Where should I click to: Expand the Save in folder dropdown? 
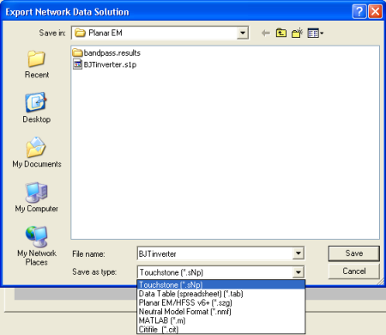coord(243,33)
